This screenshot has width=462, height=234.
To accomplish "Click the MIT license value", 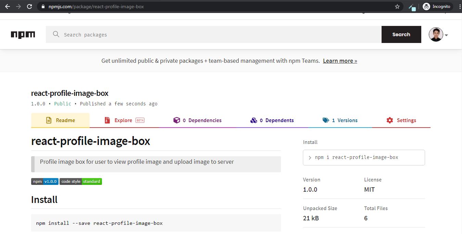I will 369,190.
